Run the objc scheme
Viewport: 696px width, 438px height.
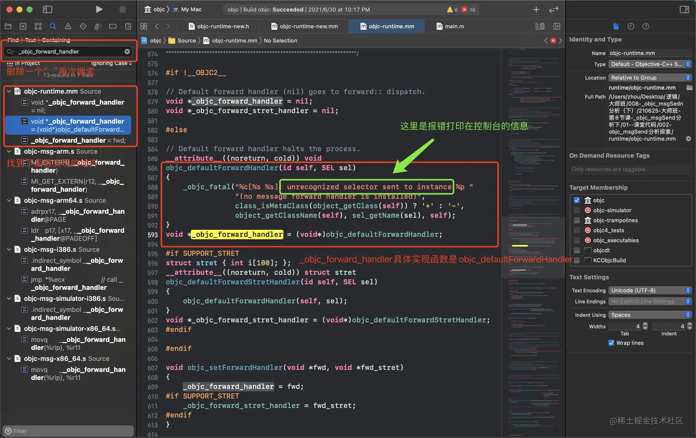point(99,9)
